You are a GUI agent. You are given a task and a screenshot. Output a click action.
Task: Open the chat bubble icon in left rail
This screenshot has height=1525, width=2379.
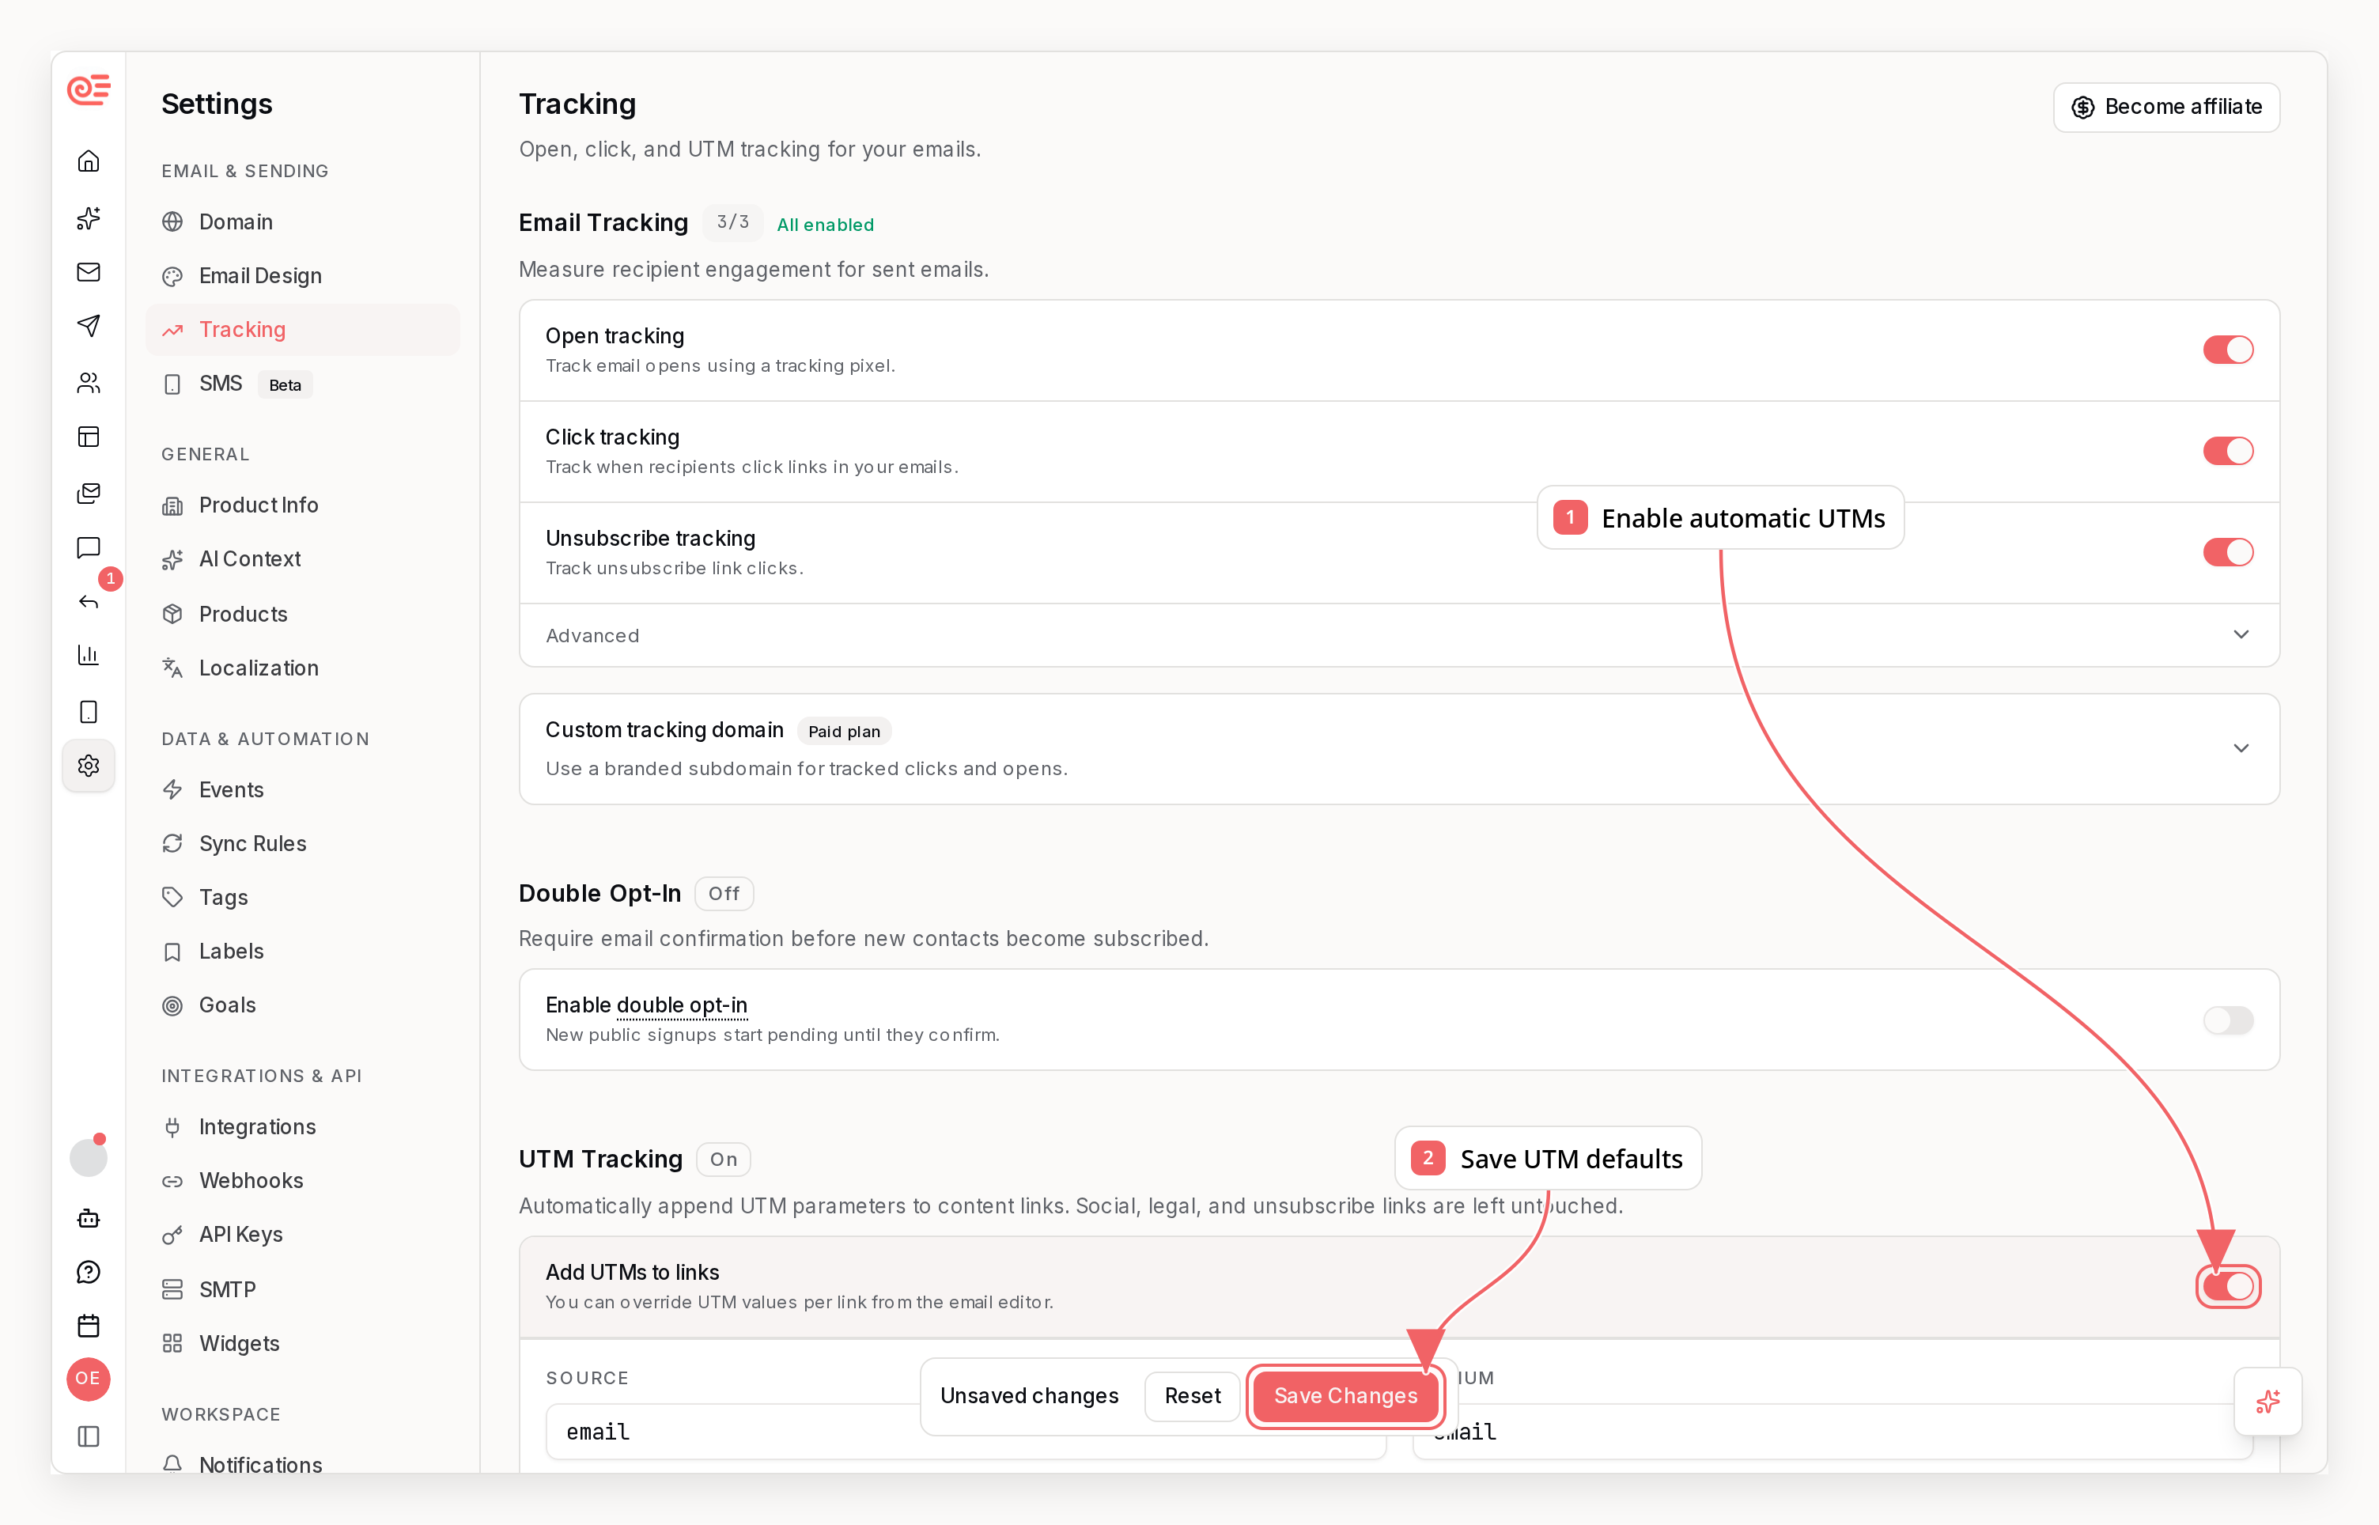click(88, 547)
